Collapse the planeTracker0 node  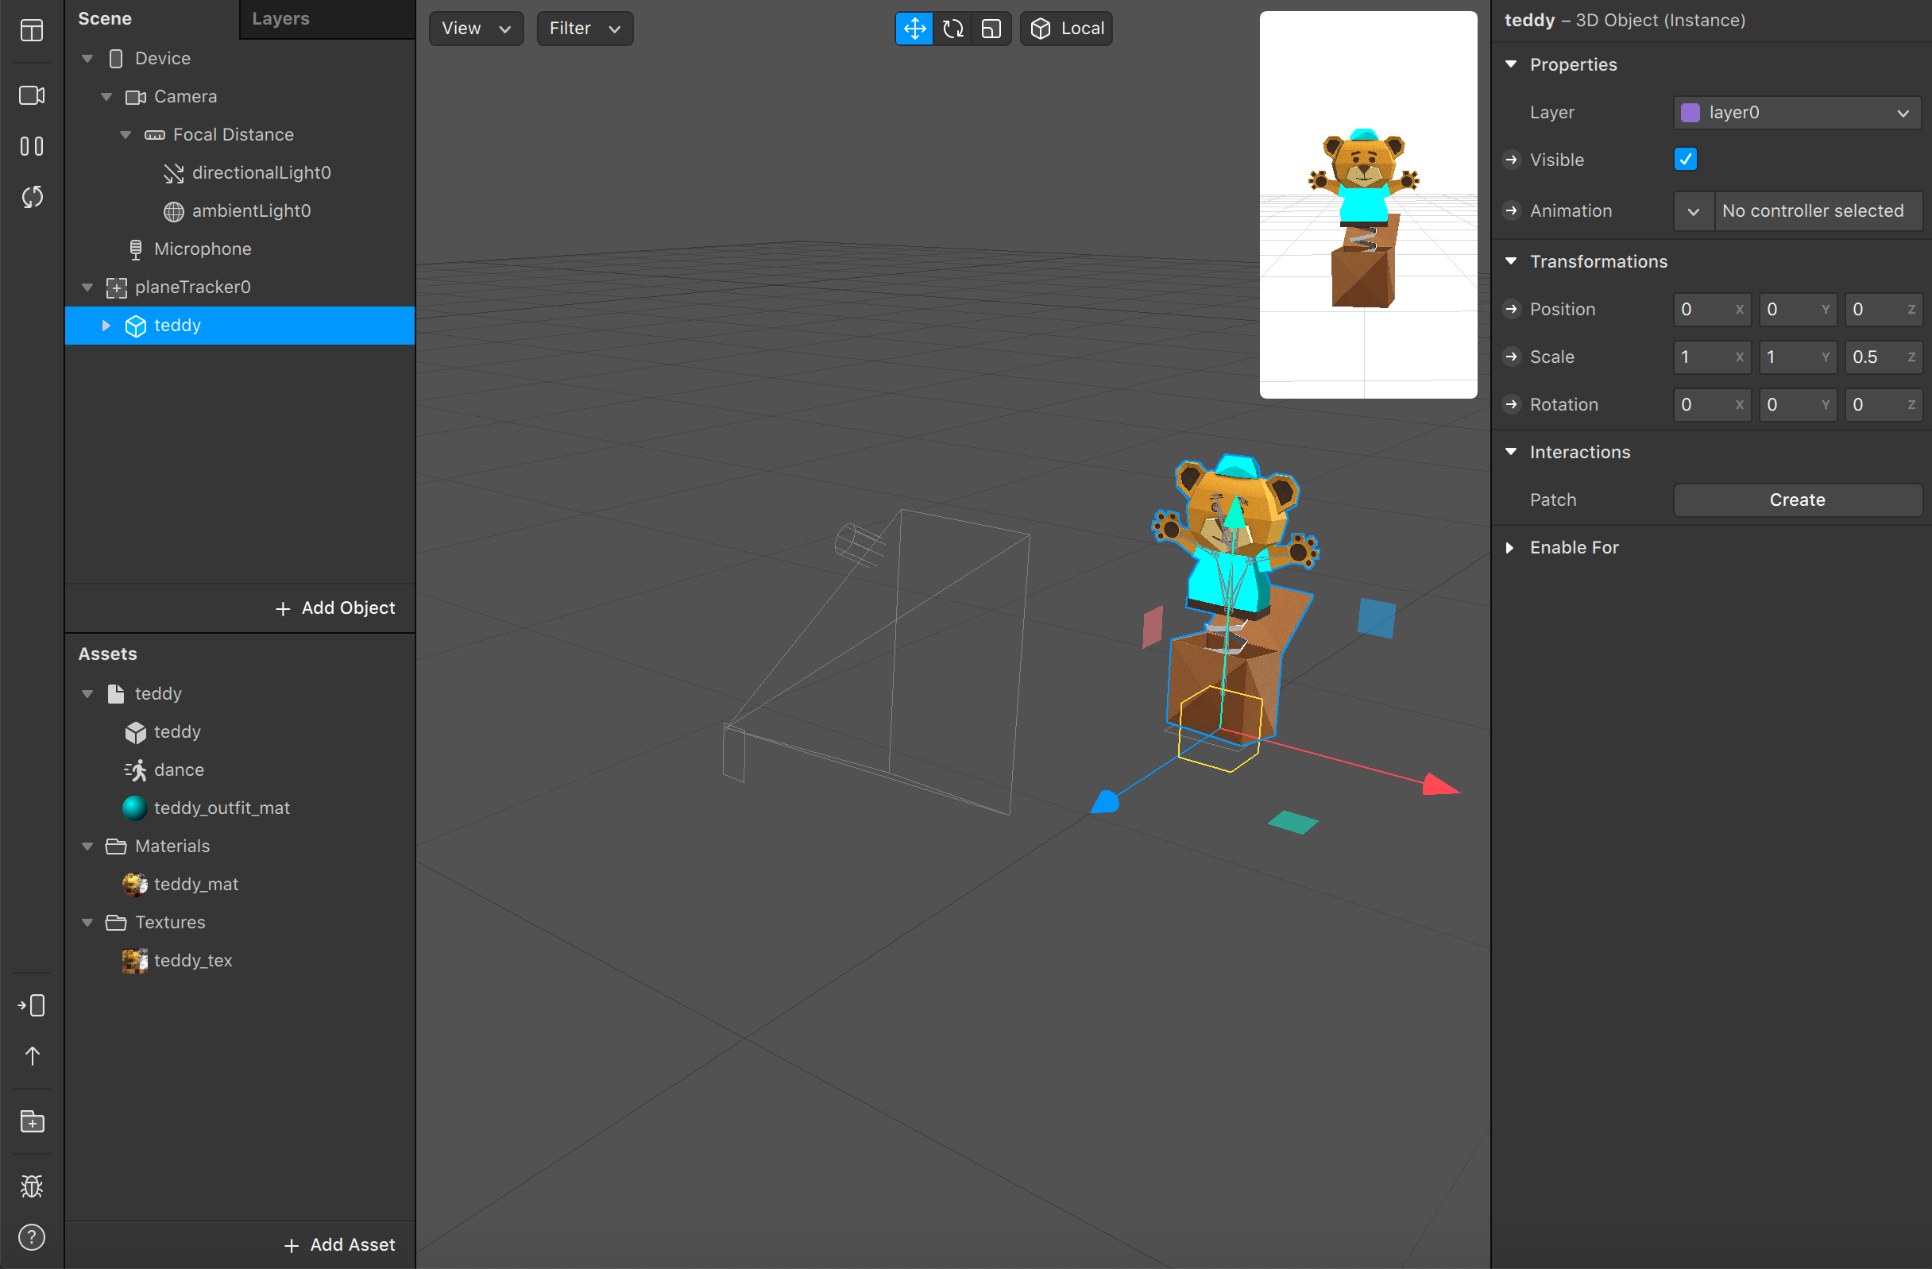tap(87, 287)
